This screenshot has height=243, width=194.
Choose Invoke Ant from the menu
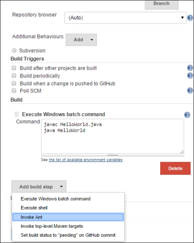click(x=68, y=217)
